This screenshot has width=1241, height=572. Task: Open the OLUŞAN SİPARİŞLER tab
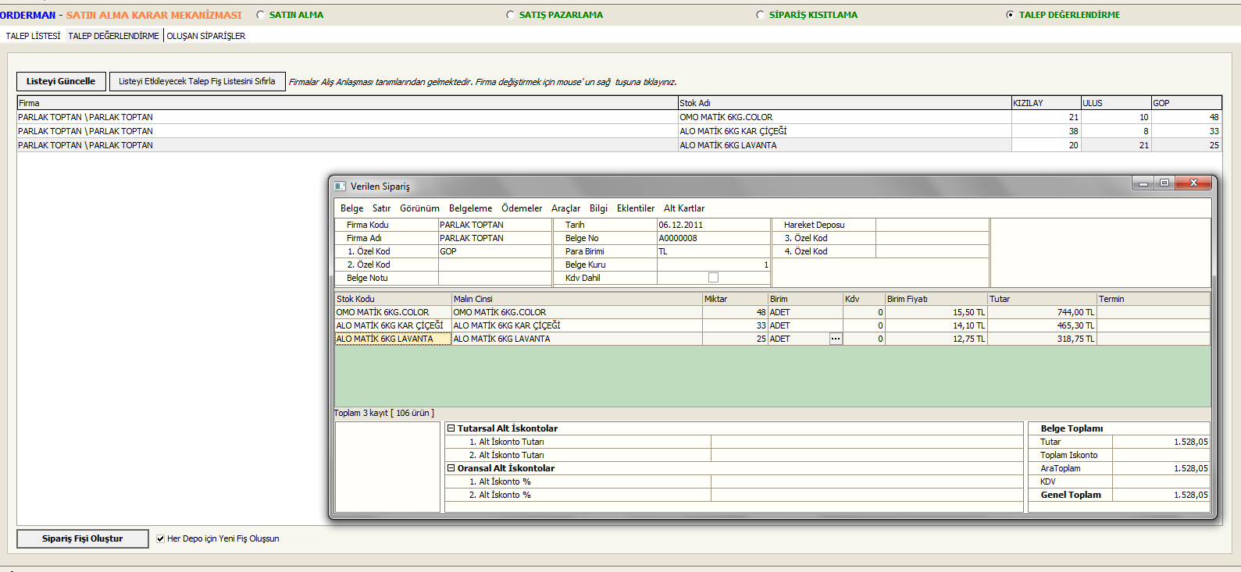pyautogui.click(x=206, y=36)
